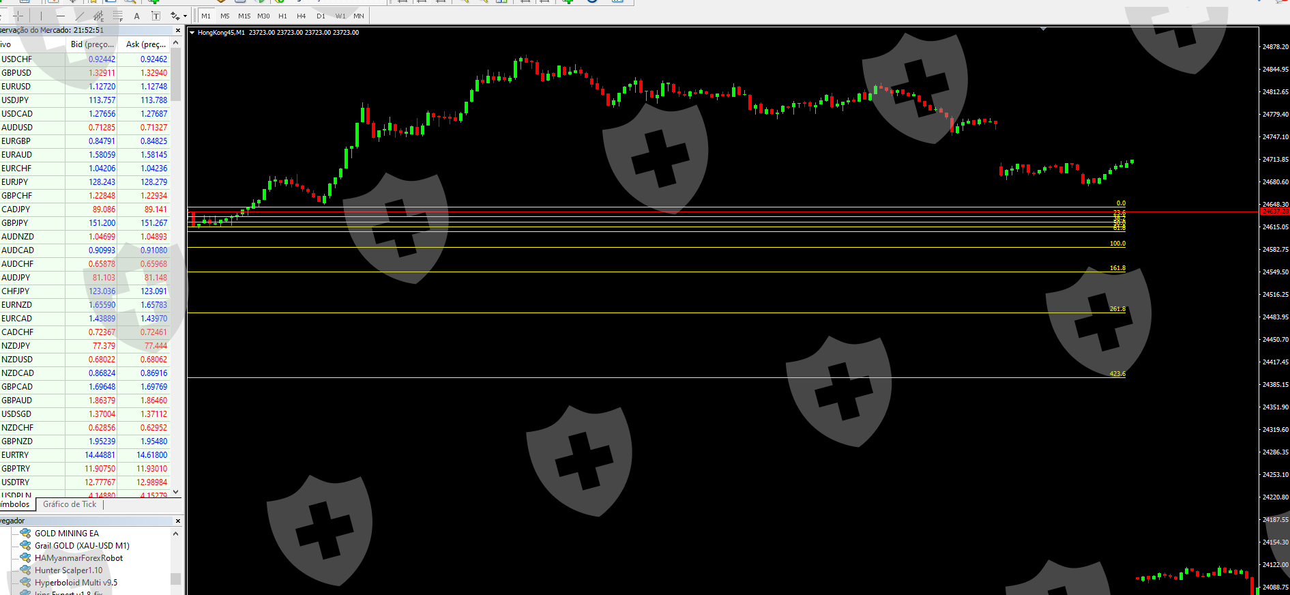Click the Market Watch scroll up arrow
The image size is (1290, 595).
(176, 43)
